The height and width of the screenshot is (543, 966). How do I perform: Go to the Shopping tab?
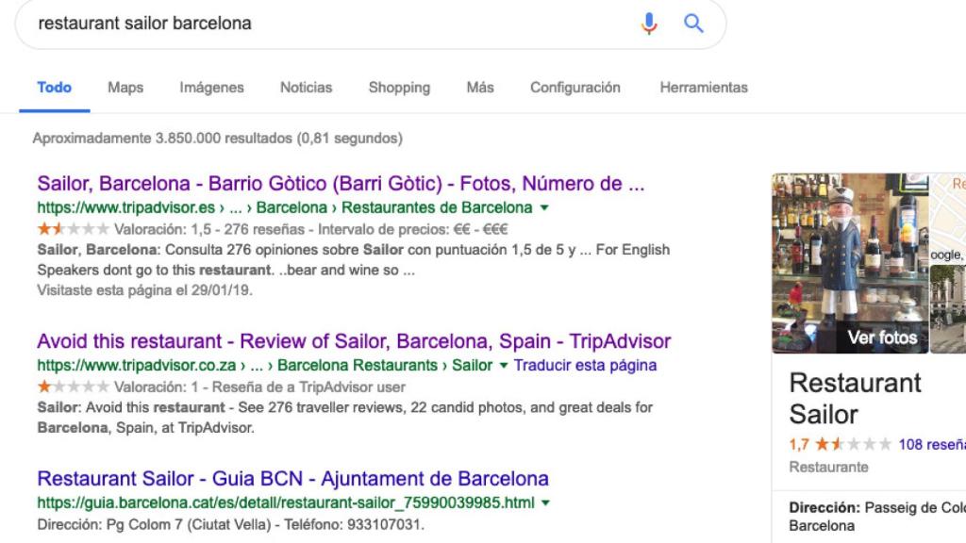[x=399, y=88]
